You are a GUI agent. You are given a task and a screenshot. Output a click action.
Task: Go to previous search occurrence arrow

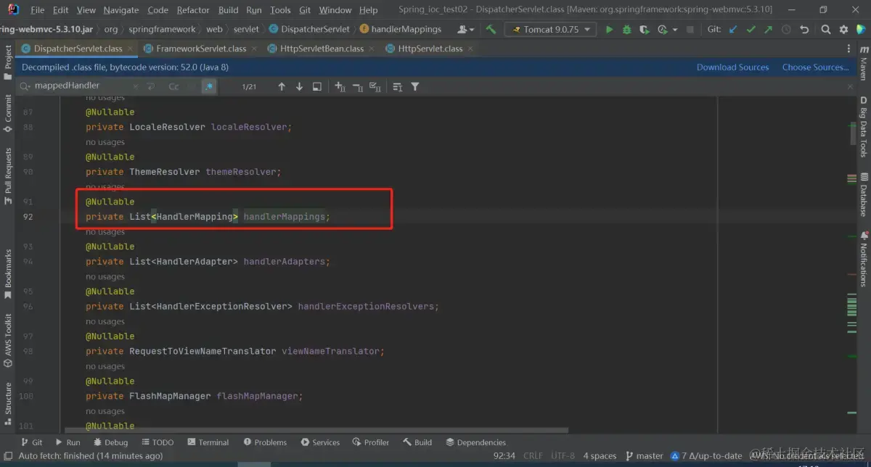(x=282, y=86)
